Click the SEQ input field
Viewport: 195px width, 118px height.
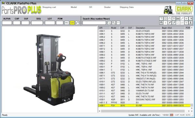coord(37,23)
